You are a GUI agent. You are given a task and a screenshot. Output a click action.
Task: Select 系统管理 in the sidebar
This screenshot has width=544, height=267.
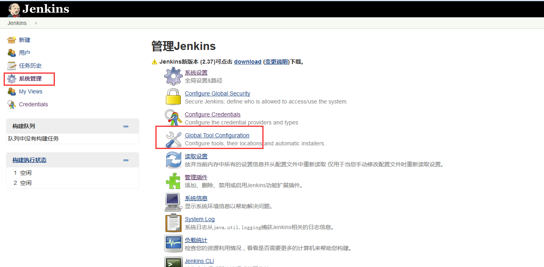(x=30, y=79)
